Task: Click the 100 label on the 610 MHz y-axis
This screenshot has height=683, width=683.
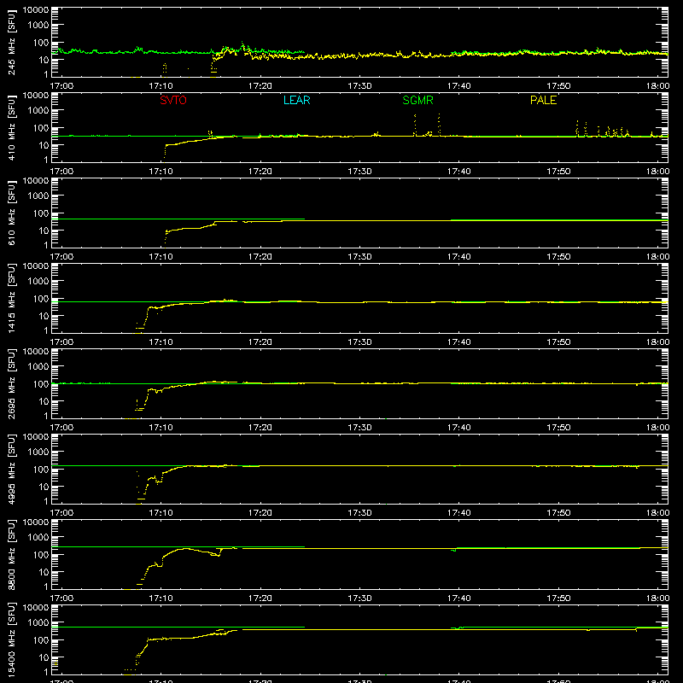Action: (41, 213)
